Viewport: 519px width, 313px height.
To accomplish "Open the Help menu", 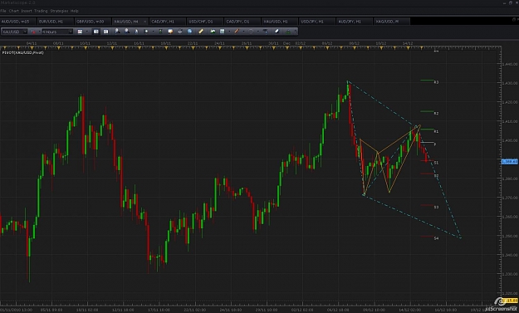I will pyautogui.click(x=74, y=11).
